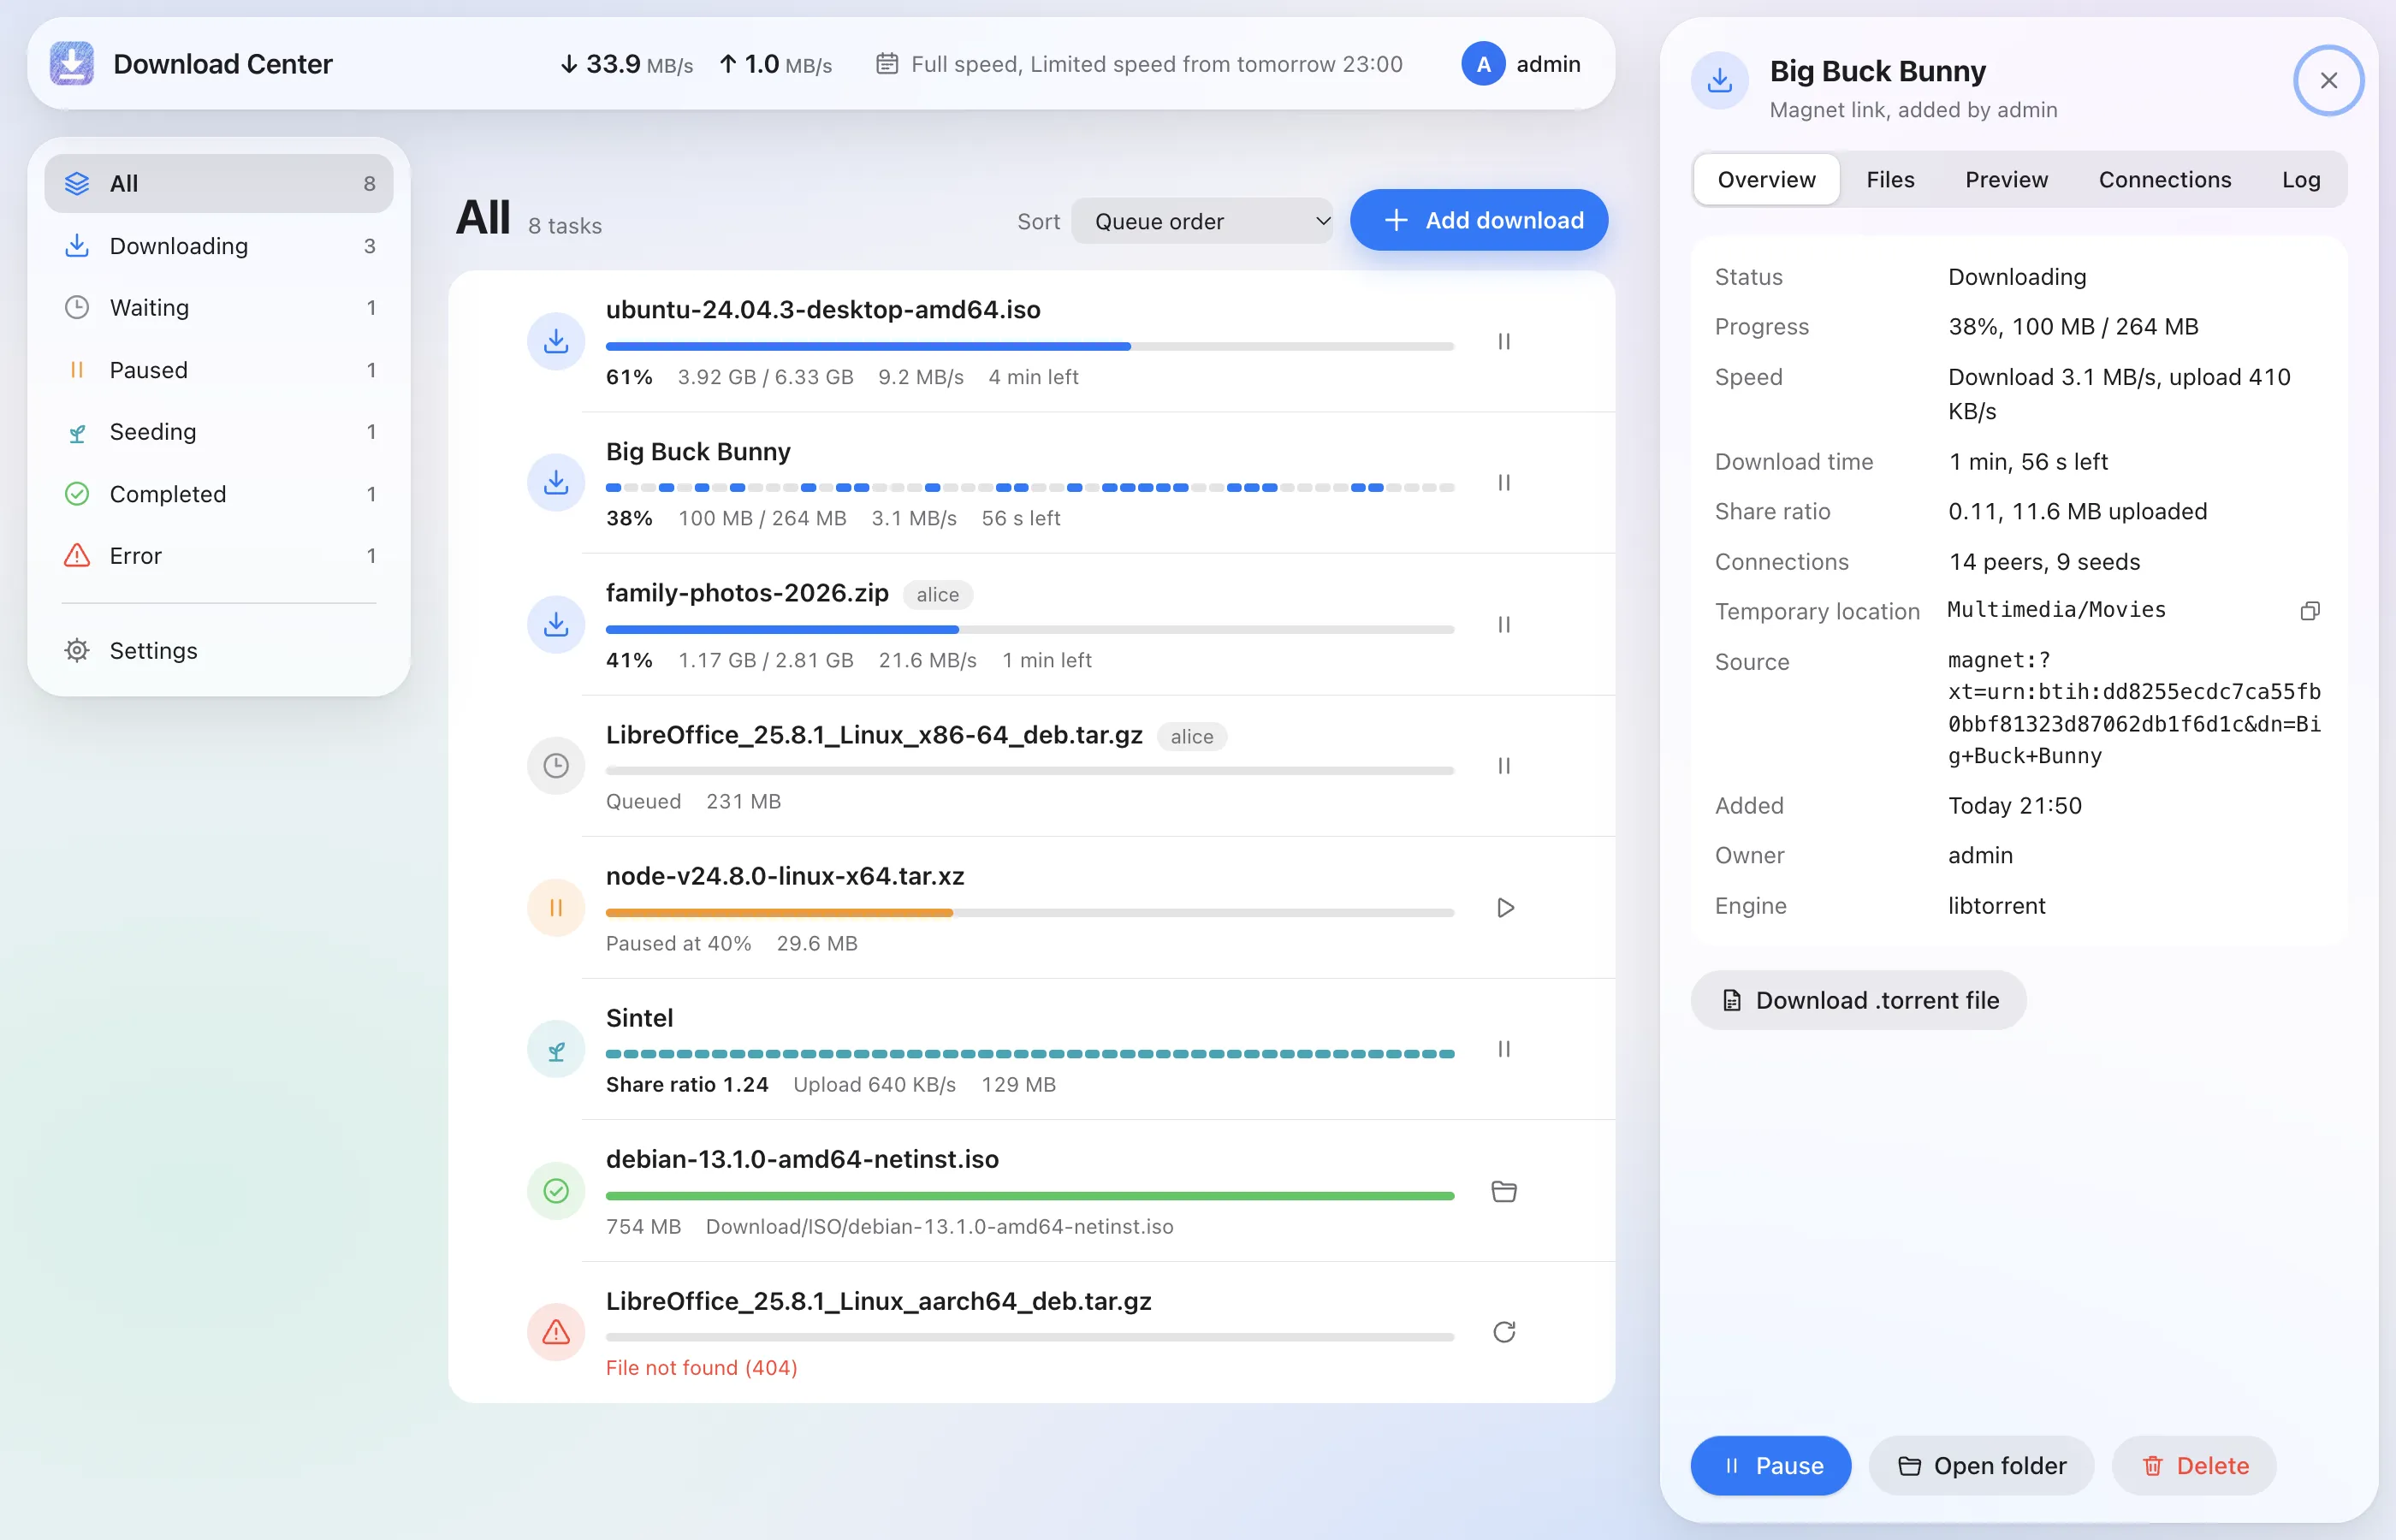Open the speed schedule calendar icon

[x=886, y=63]
